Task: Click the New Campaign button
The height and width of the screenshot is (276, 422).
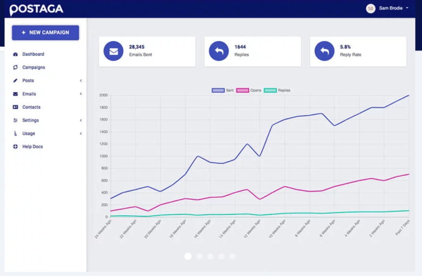Action: click(x=45, y=33)
